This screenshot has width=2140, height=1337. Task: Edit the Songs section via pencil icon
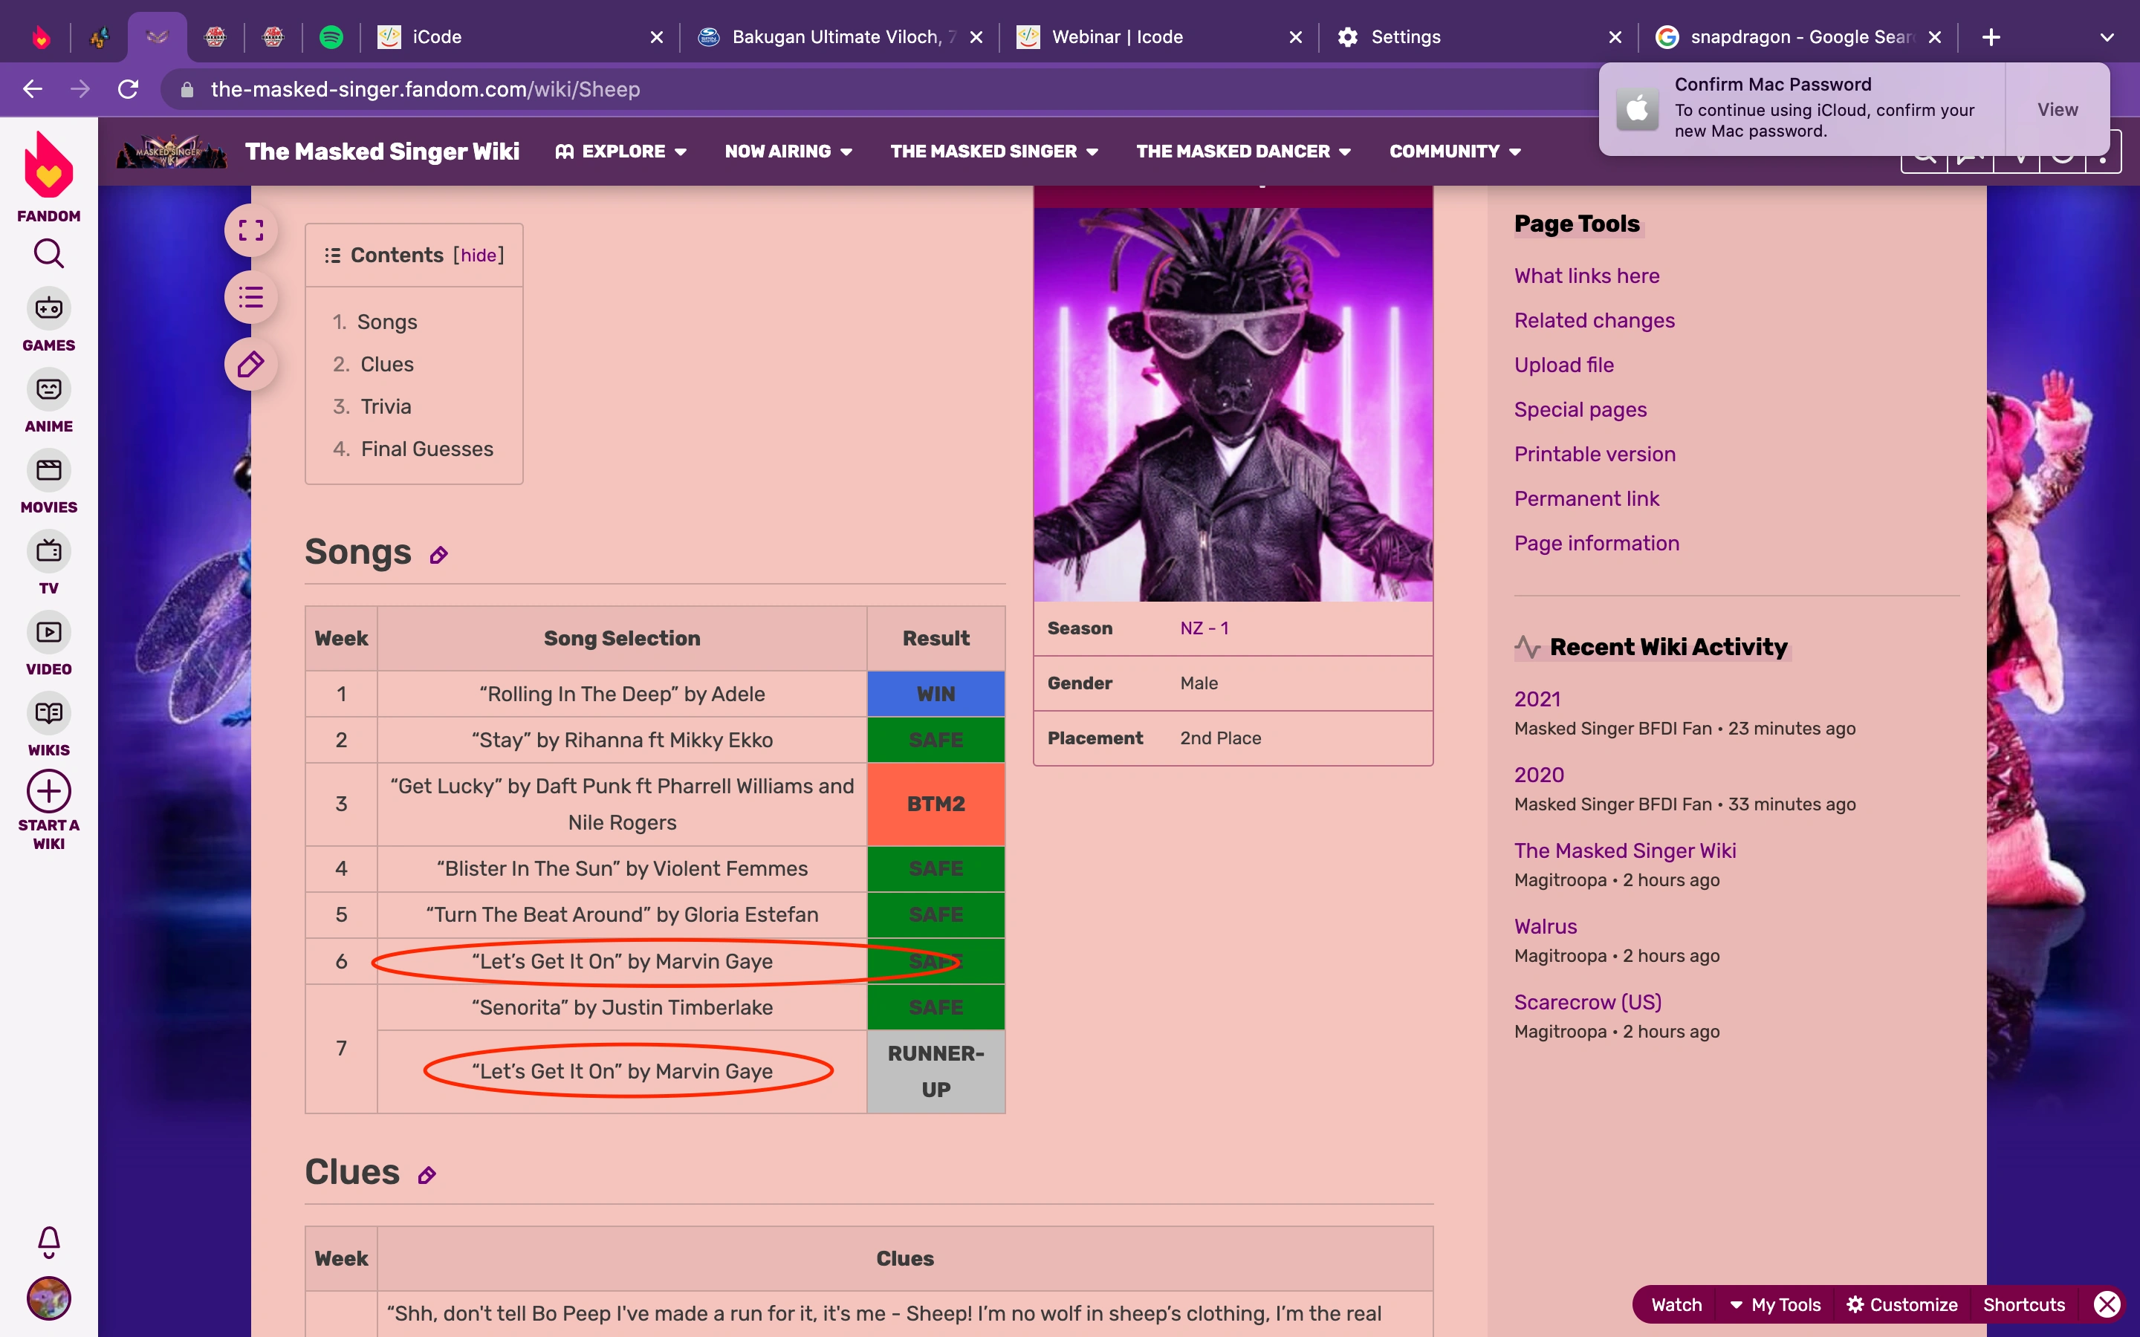pos(438,556)
